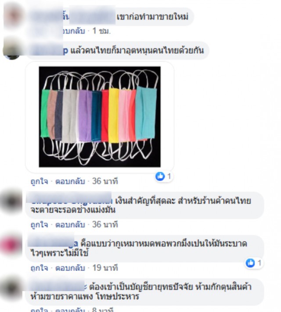Click the like thumbs-up icon under mask photo
Image resolution: width=281 pixels, height=312 pixels.
pyautogui.click(x=160, y=176)
